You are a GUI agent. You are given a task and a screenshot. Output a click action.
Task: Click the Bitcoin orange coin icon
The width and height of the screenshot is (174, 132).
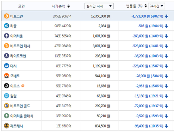[7, 16]
